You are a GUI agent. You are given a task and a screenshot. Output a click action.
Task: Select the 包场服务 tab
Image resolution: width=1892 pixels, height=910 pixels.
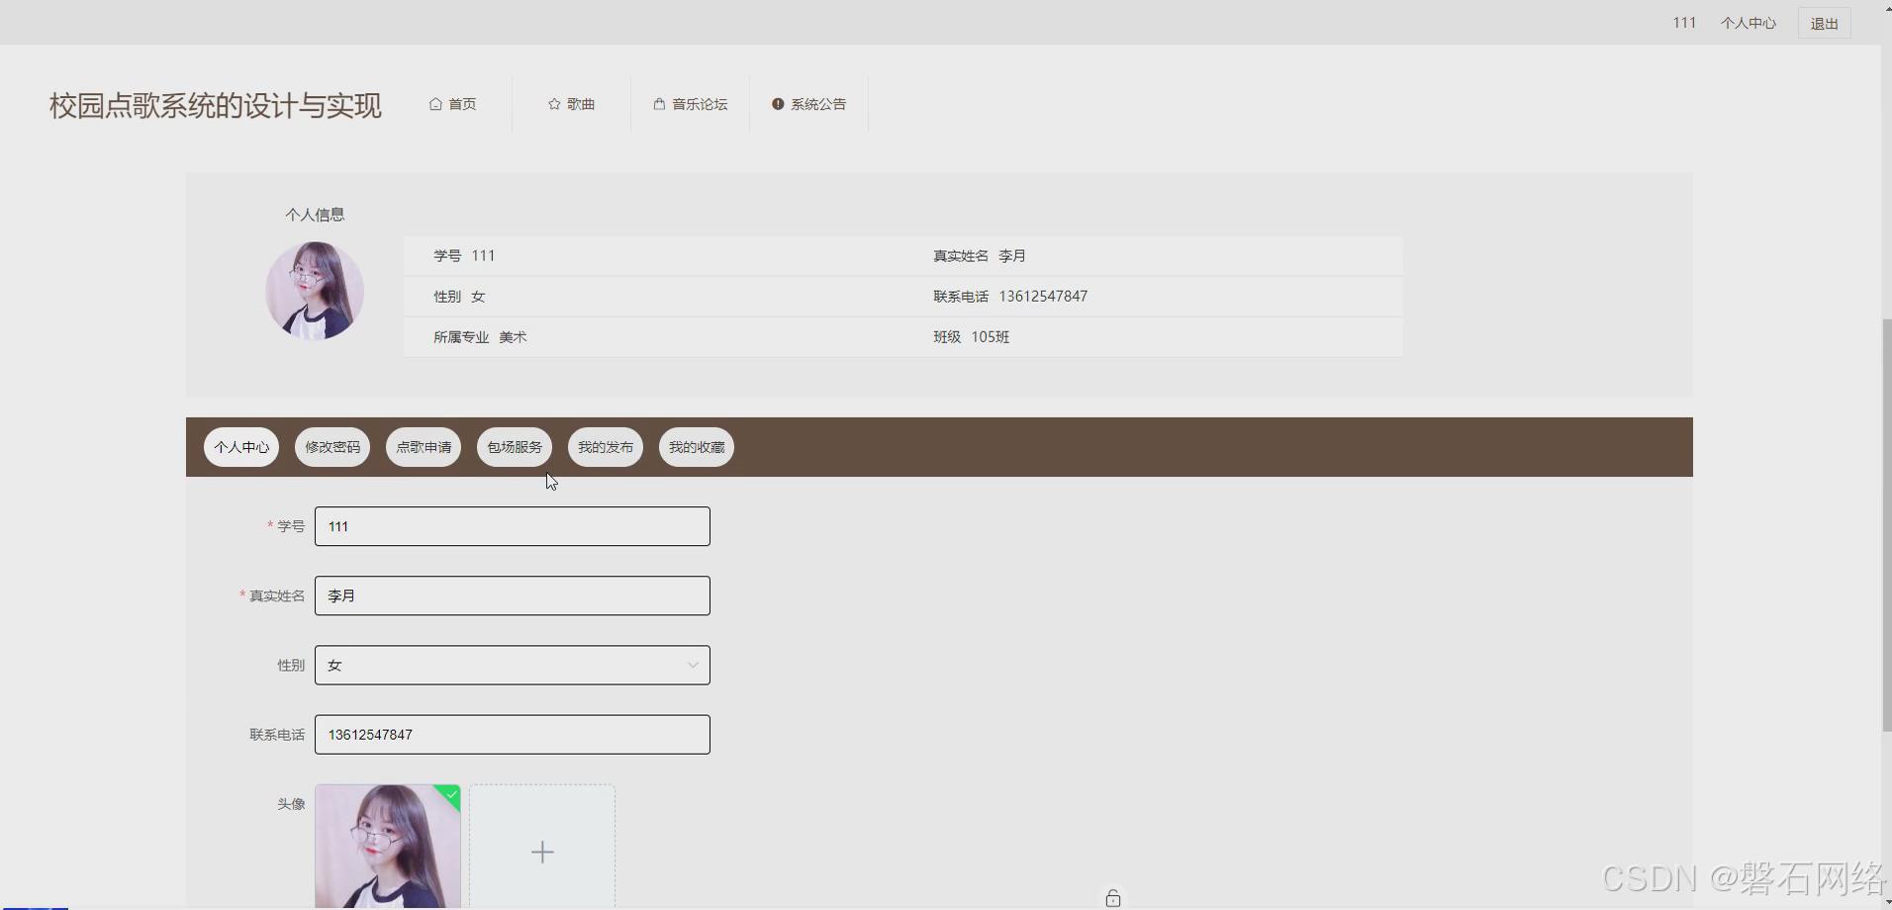514,446
